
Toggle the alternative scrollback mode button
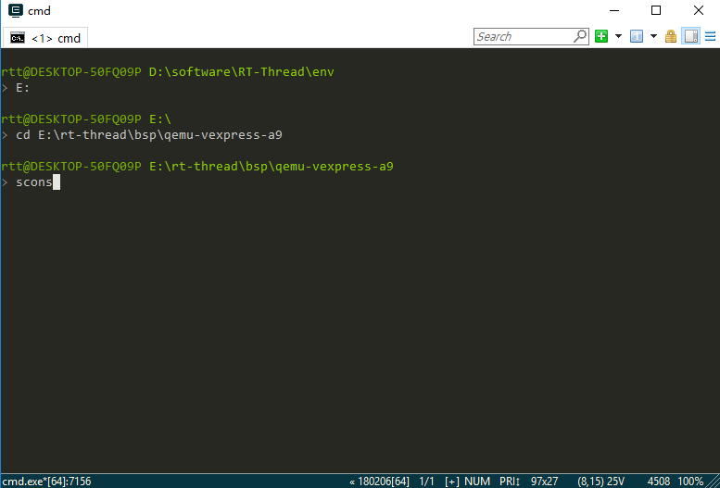click(690, 36)
